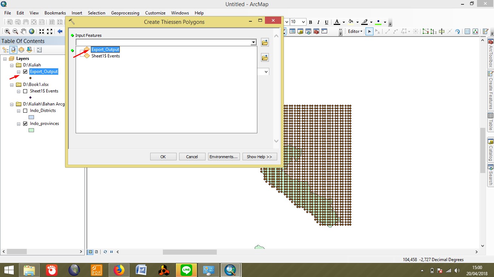Activate the Pan hand tool

tap(24, 31)
